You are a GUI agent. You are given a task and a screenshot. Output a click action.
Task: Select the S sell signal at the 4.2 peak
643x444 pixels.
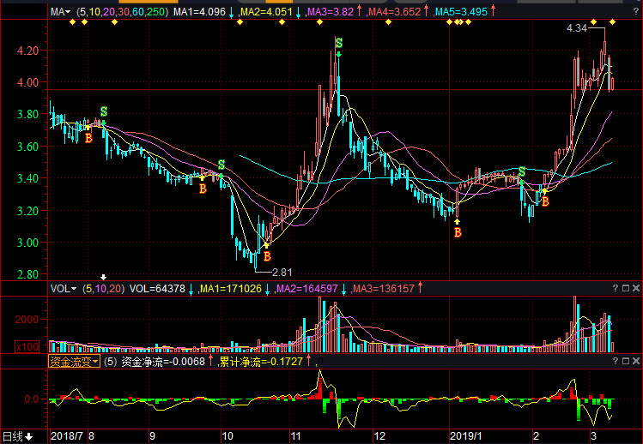[x=339, y=43]
